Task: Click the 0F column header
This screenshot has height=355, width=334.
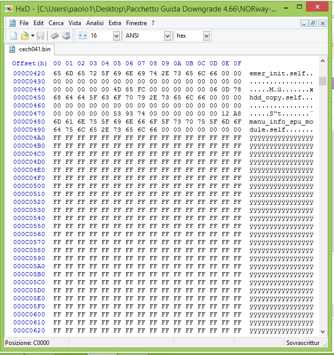Action: click(x=237, y=63)
